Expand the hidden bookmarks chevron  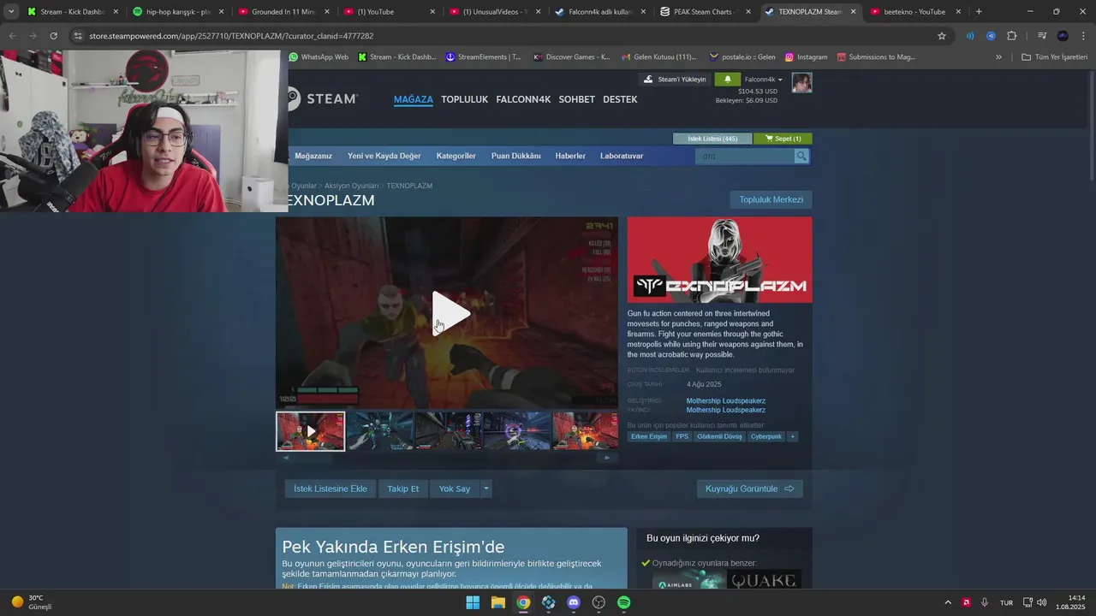coord(998,57)
